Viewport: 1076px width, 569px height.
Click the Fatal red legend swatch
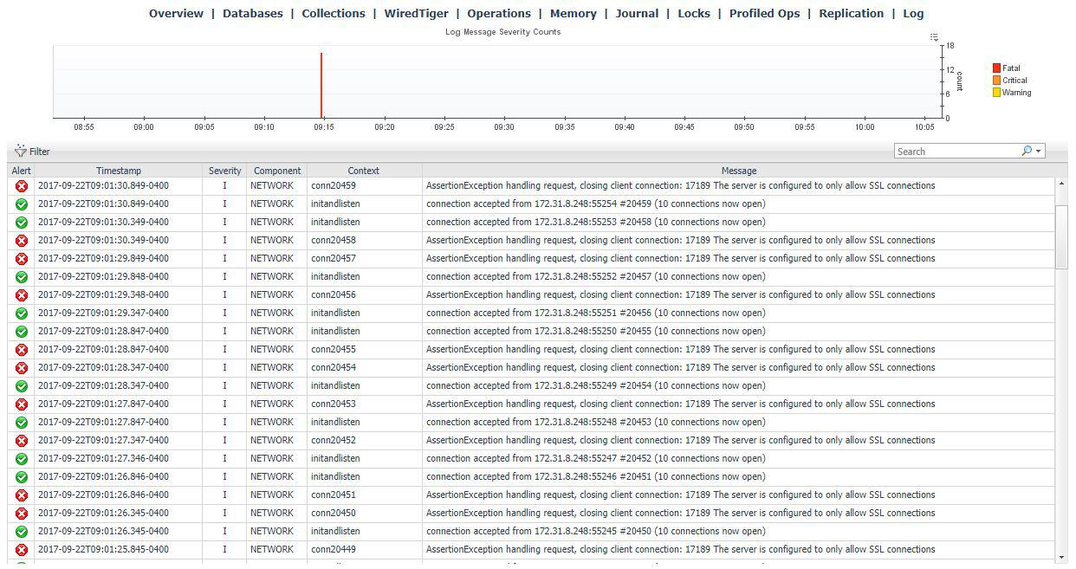[996, 68]
